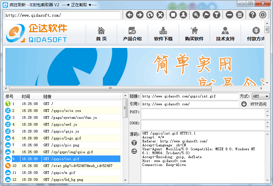Click the 技术支持 website link
The image size is (273, 186).
225,34
